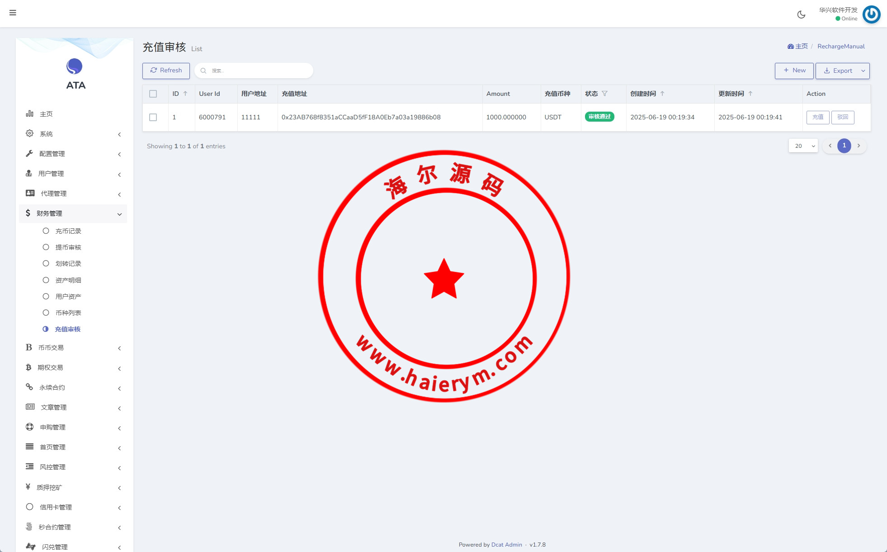Collapse the 财务管理 menu section

point(73,213)
